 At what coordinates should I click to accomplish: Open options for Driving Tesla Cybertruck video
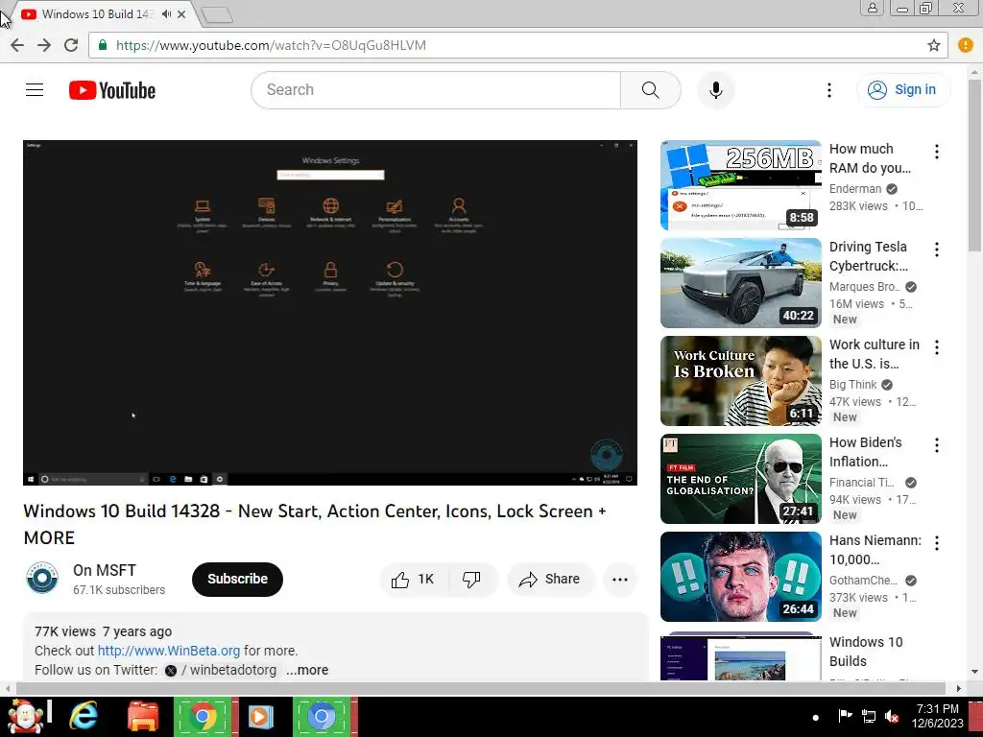coord(937,250)
